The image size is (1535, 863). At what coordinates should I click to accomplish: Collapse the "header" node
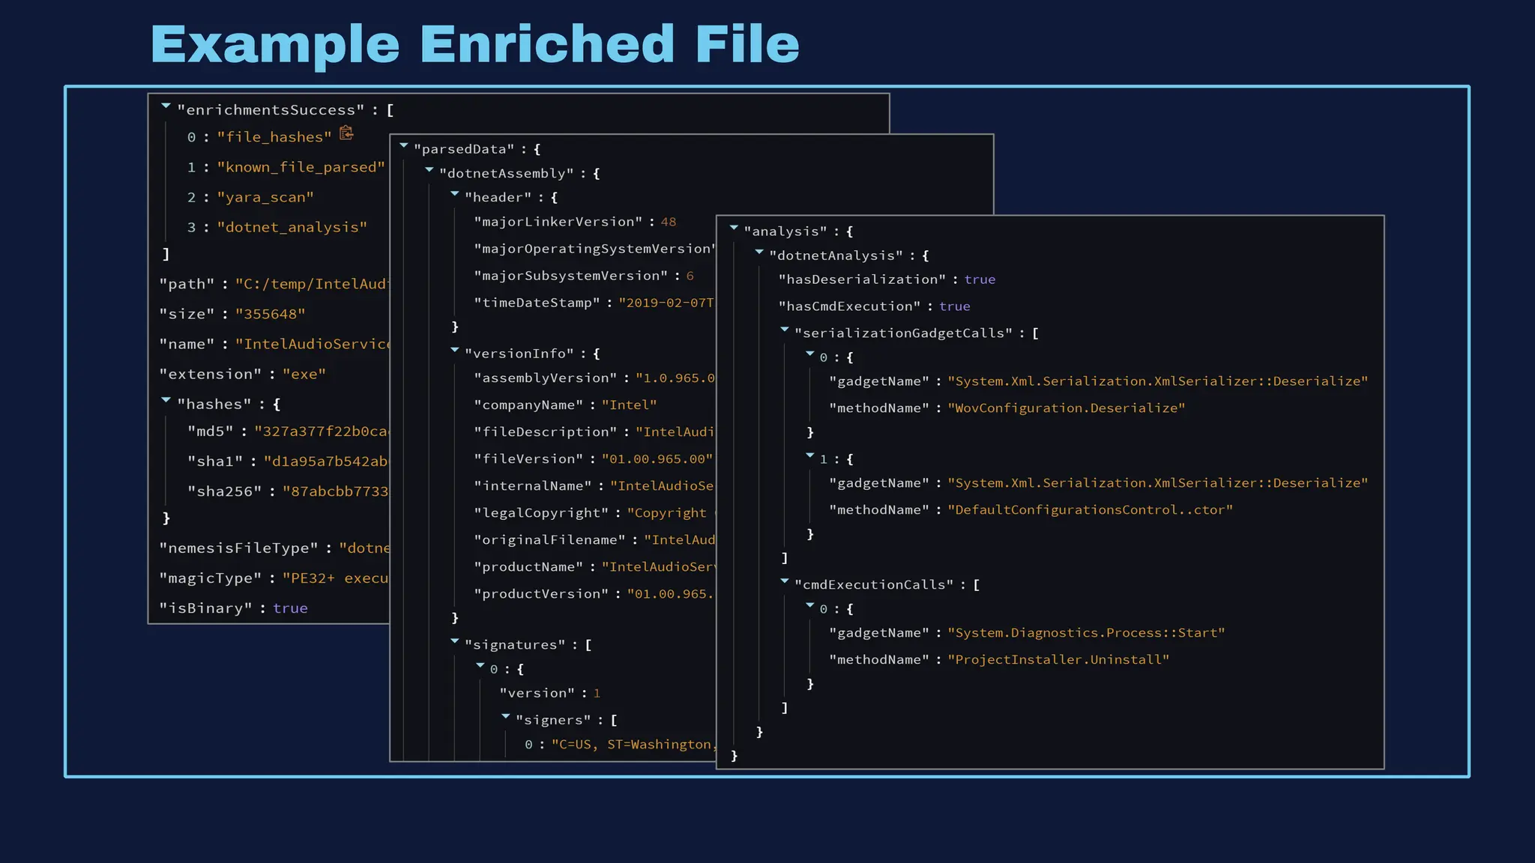(x=455, y=194)
